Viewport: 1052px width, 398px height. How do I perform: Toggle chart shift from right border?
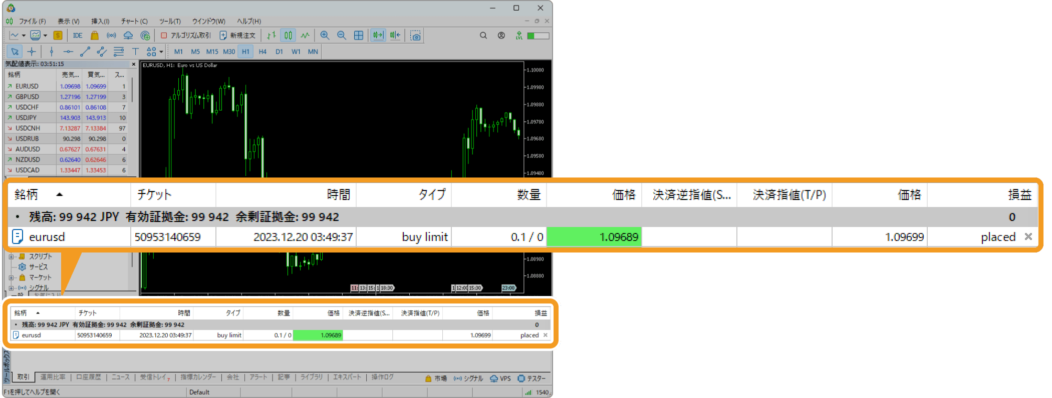pos(395,35)
